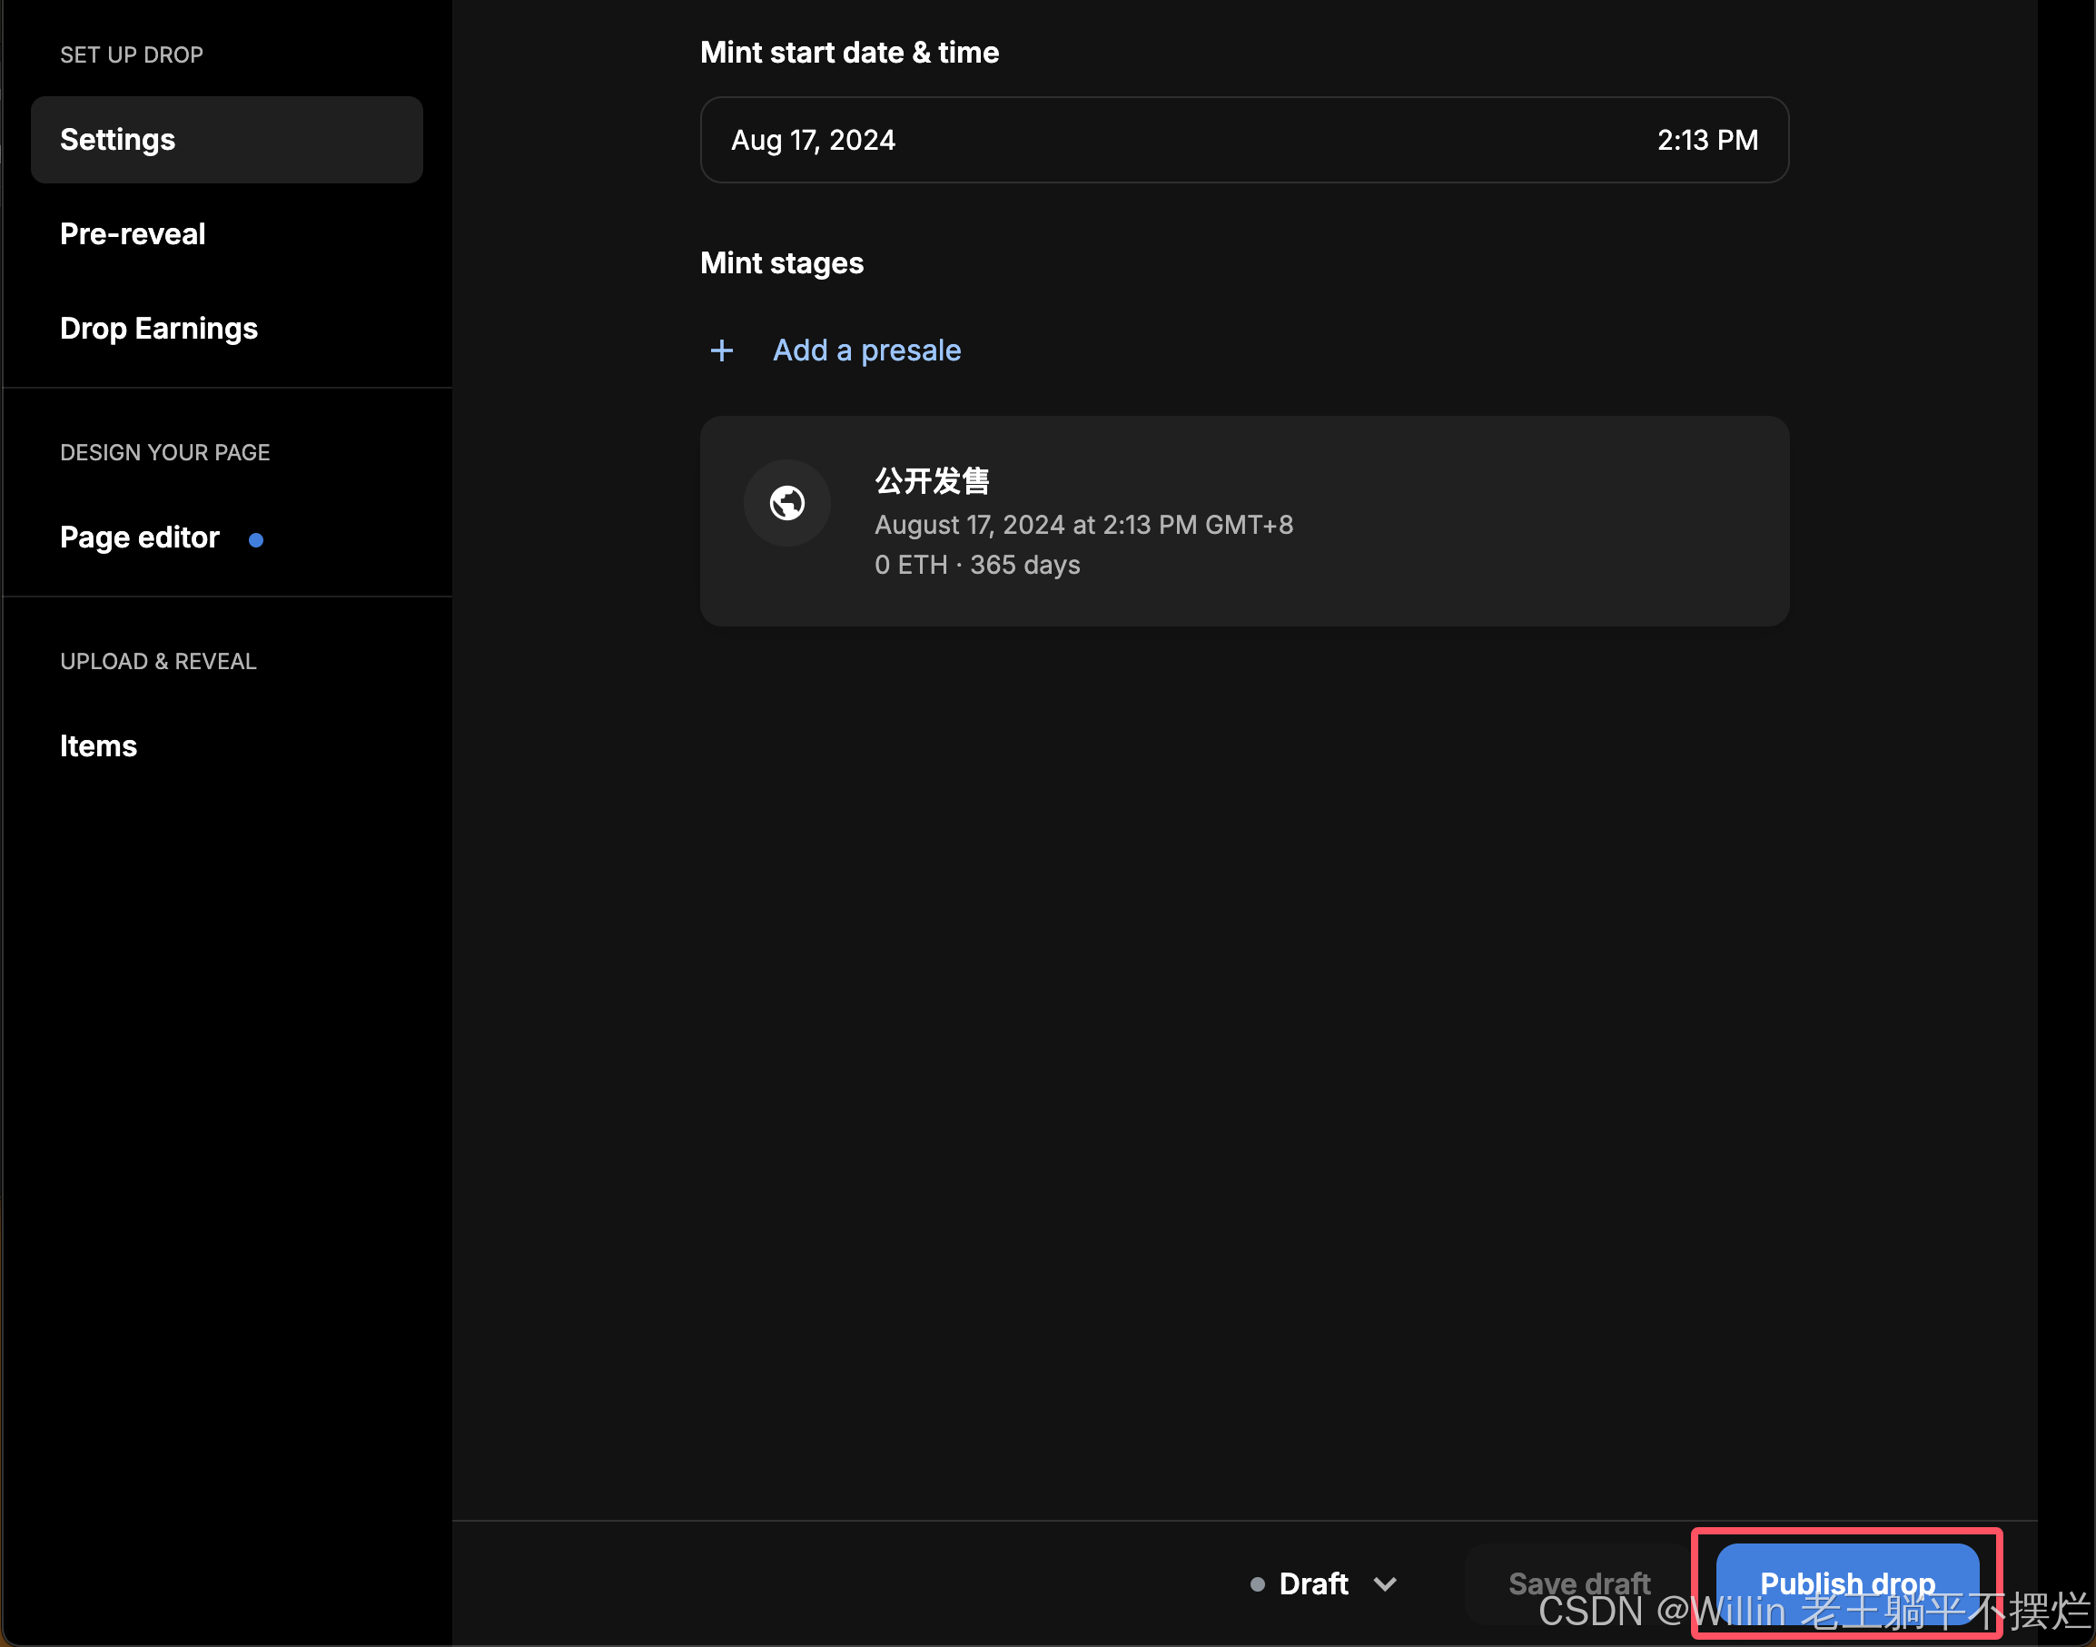Click the gray status dot beside Draft

click(x=1257, y=1584)
